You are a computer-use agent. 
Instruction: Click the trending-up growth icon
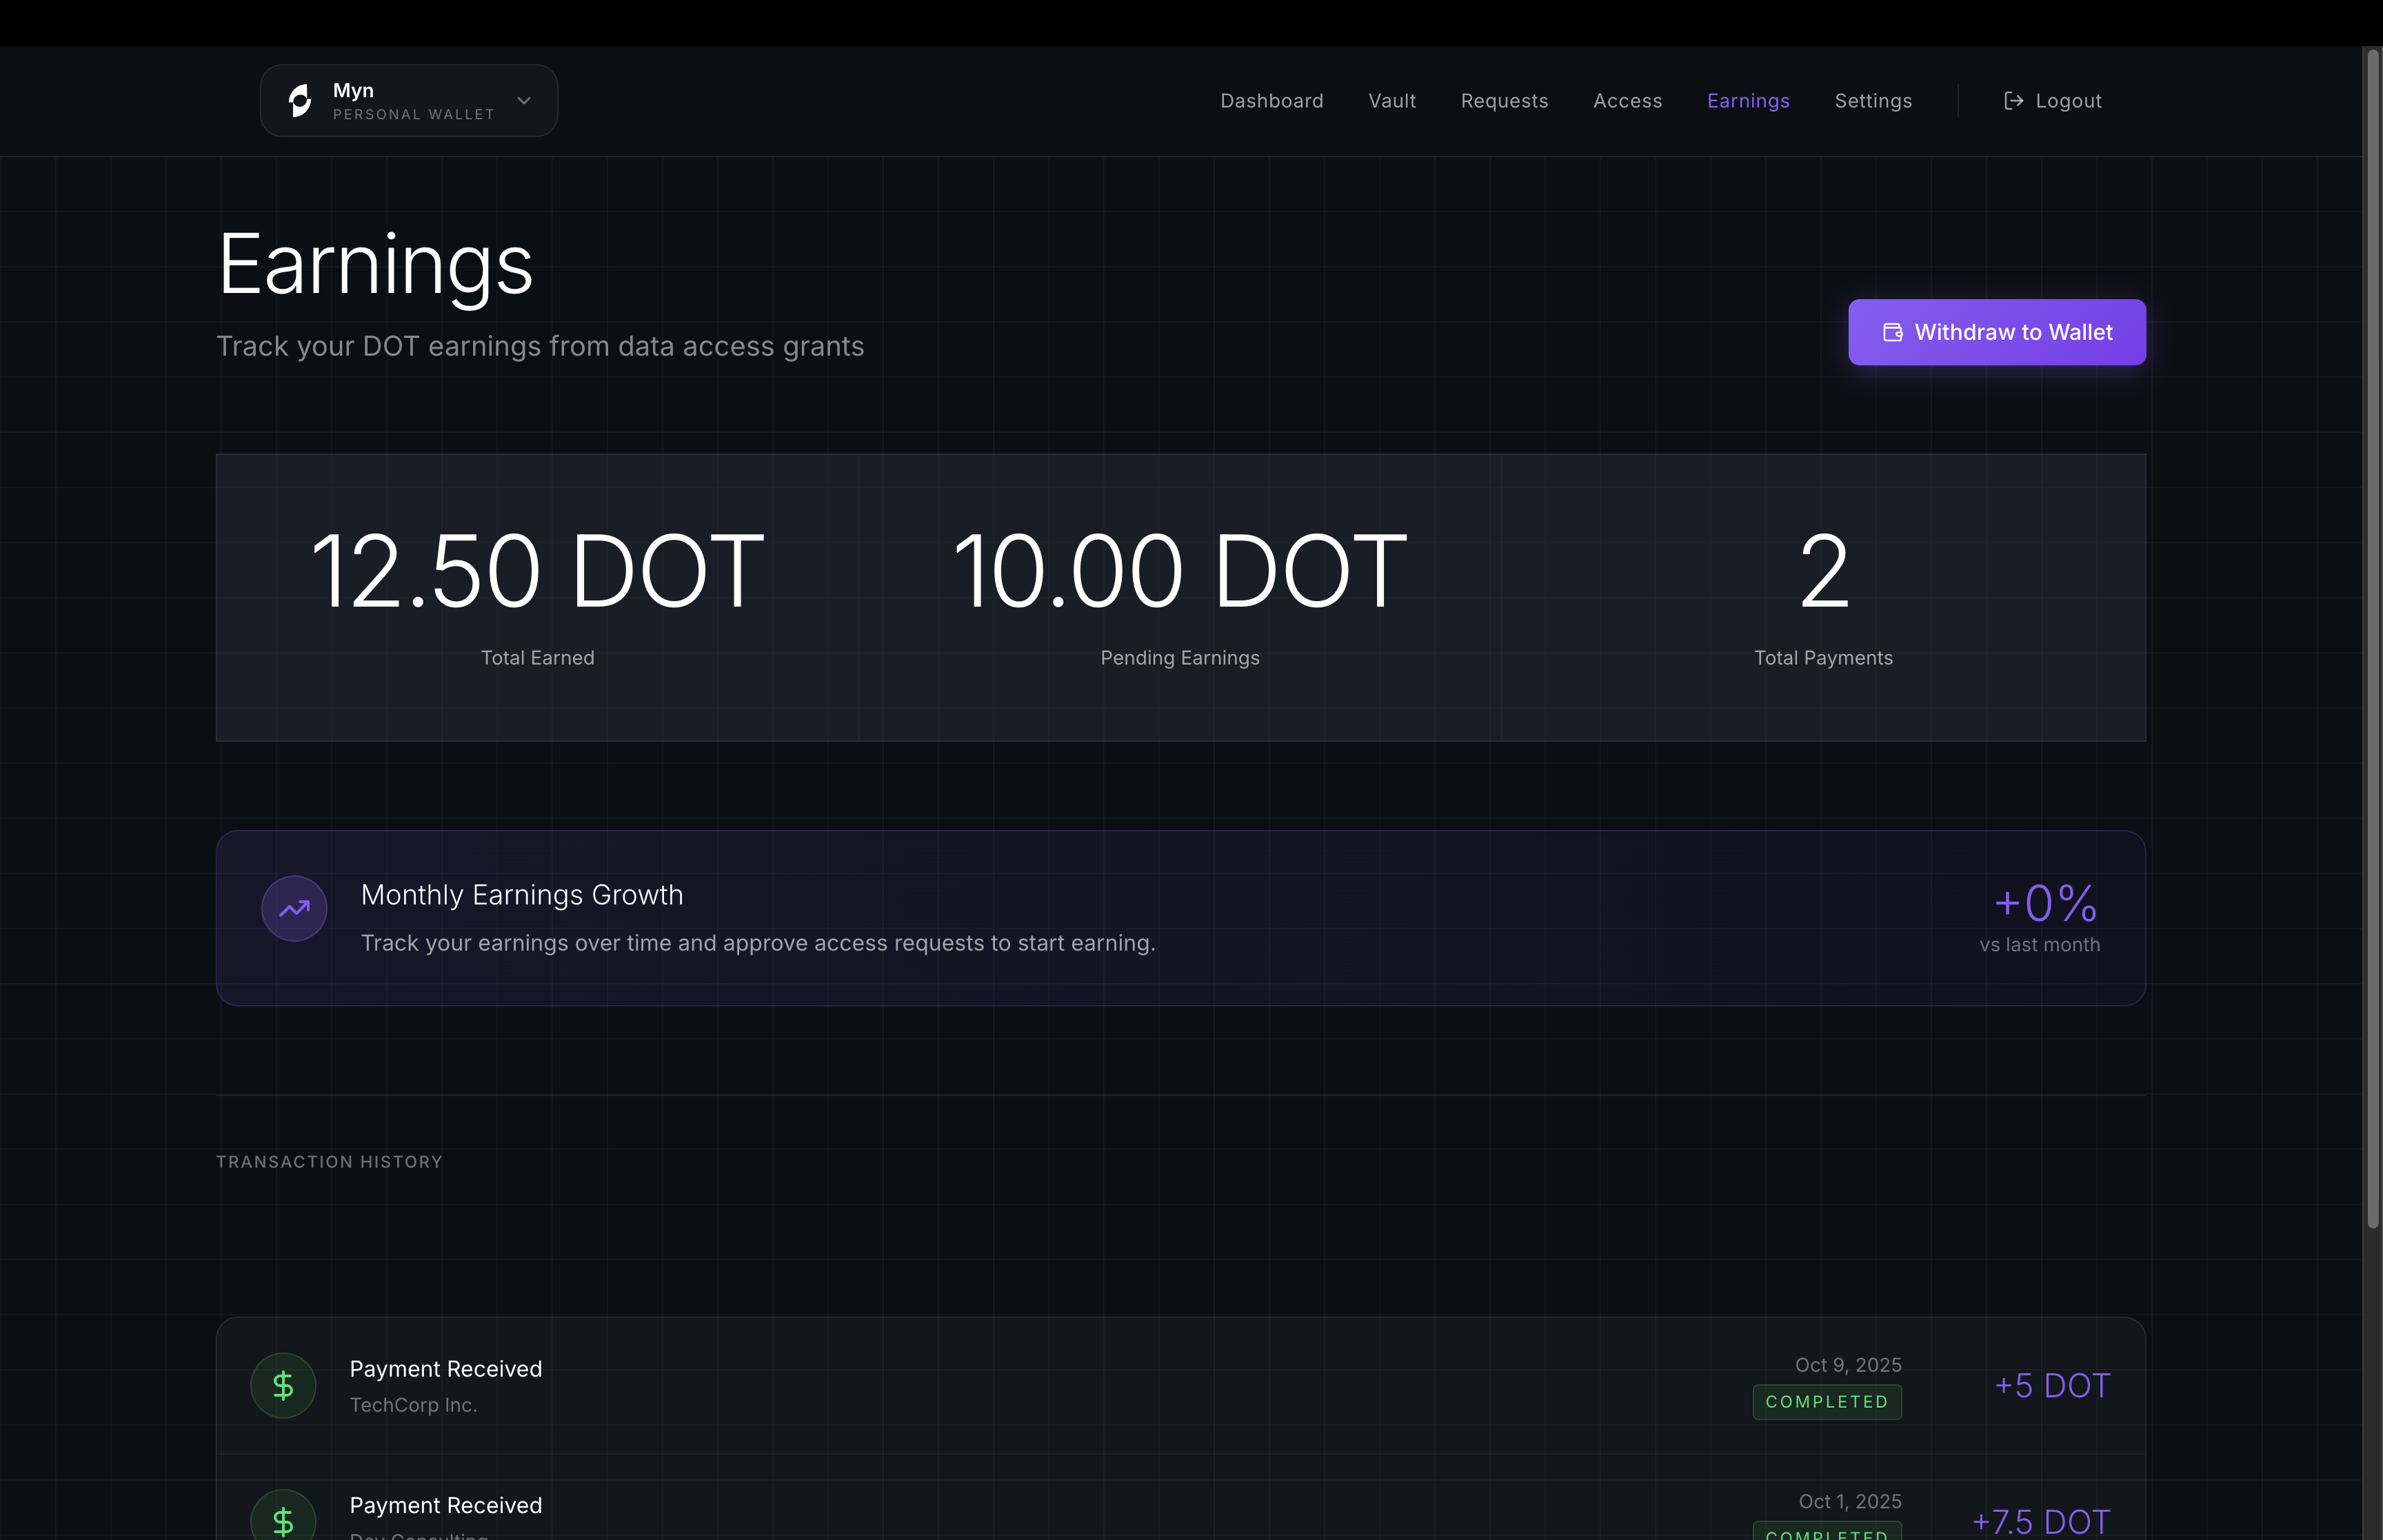(x=294, y=908)
